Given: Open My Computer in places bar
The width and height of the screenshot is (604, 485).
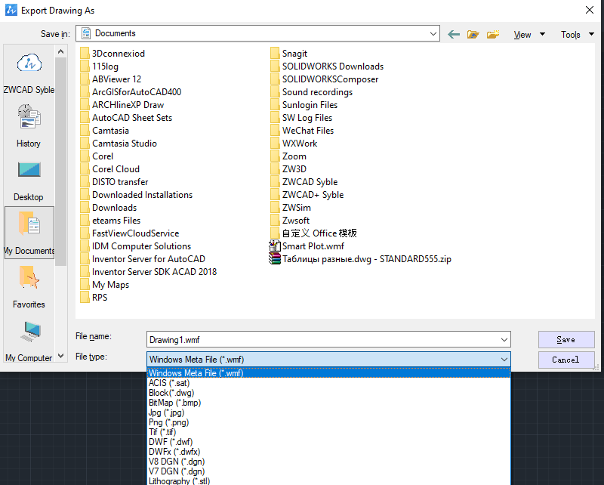Looking at the screenshot, I should click(29, 341).
